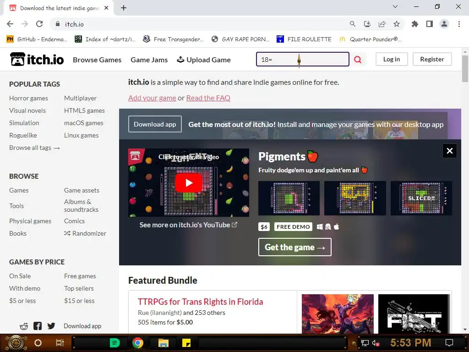Open the notification center icon
This screenshot has width=469, height=352.
449,343
